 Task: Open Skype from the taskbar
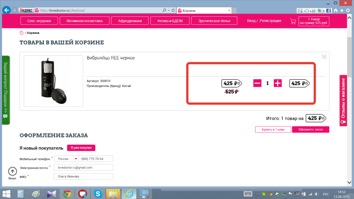point(97,193)
